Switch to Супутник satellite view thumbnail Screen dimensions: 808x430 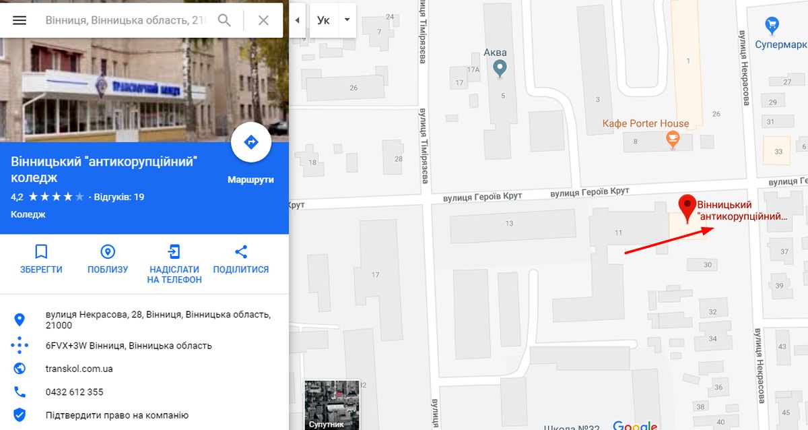332,405
